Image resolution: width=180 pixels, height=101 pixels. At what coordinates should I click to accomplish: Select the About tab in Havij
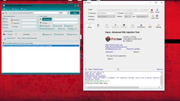click(89, 26)
